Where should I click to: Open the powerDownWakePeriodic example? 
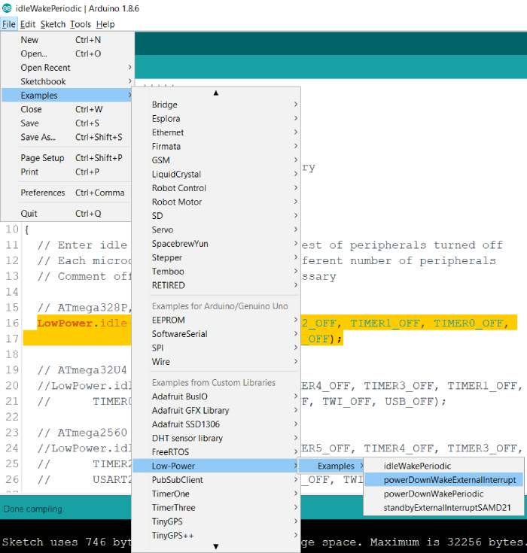(x=443, y=494)
